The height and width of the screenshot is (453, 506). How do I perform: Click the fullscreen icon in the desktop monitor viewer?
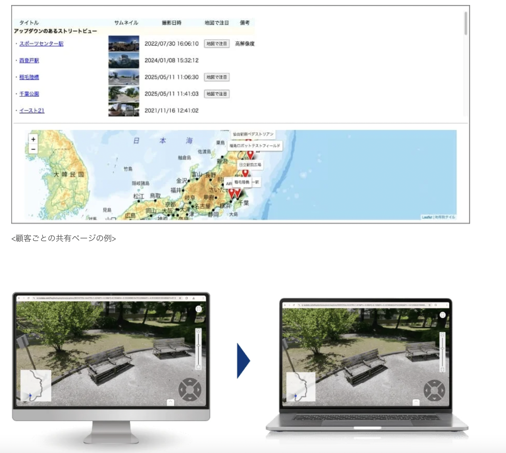[199, 309]
